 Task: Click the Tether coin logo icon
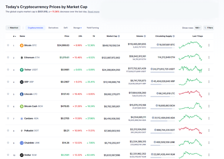(x=22, y=70)
